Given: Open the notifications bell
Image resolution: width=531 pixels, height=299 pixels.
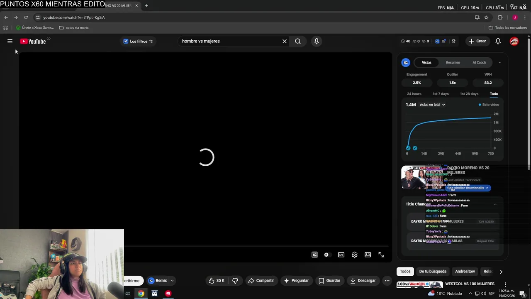Looking at the screenshot, I should 498,41.
